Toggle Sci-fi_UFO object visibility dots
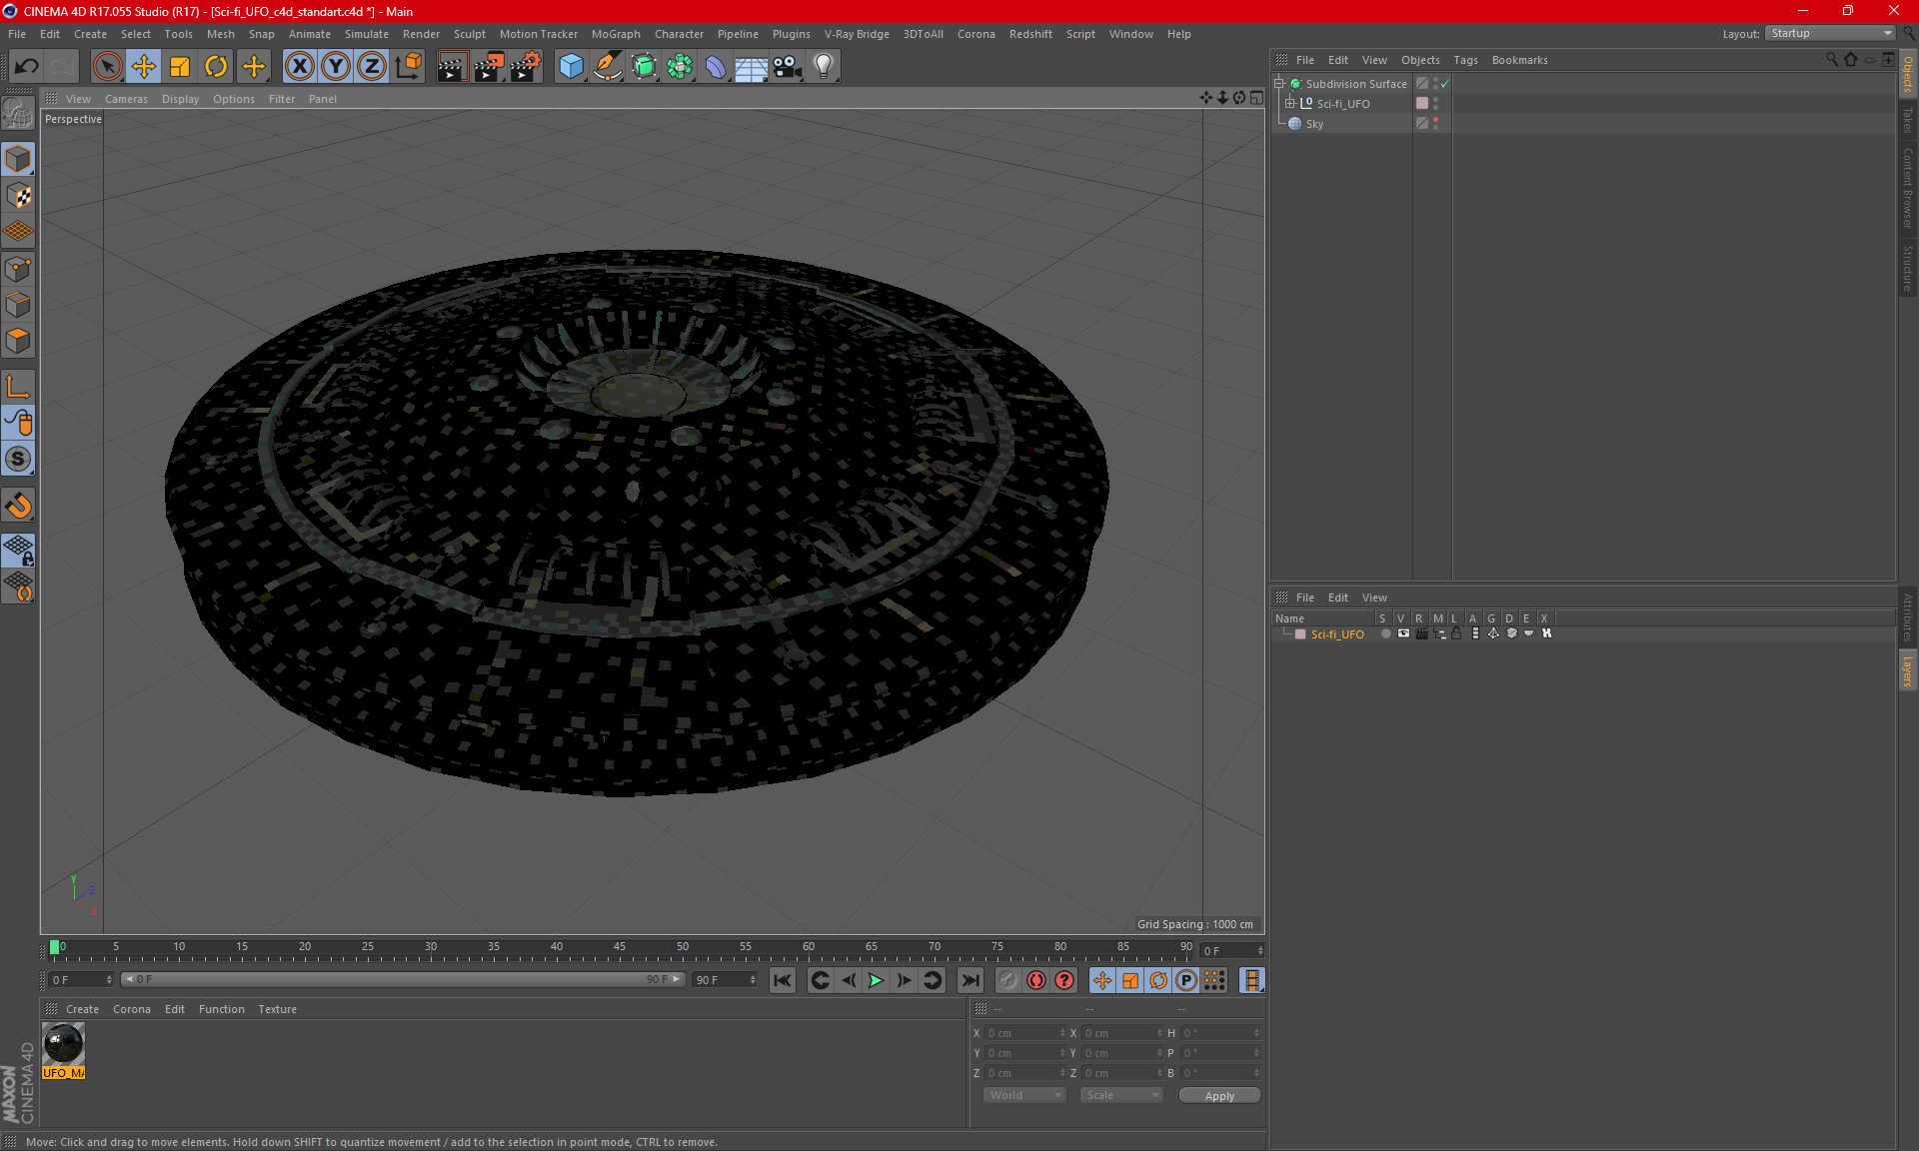Image resolution: width=1919 pixels, height=1151 pixels. click(1436, 103)
